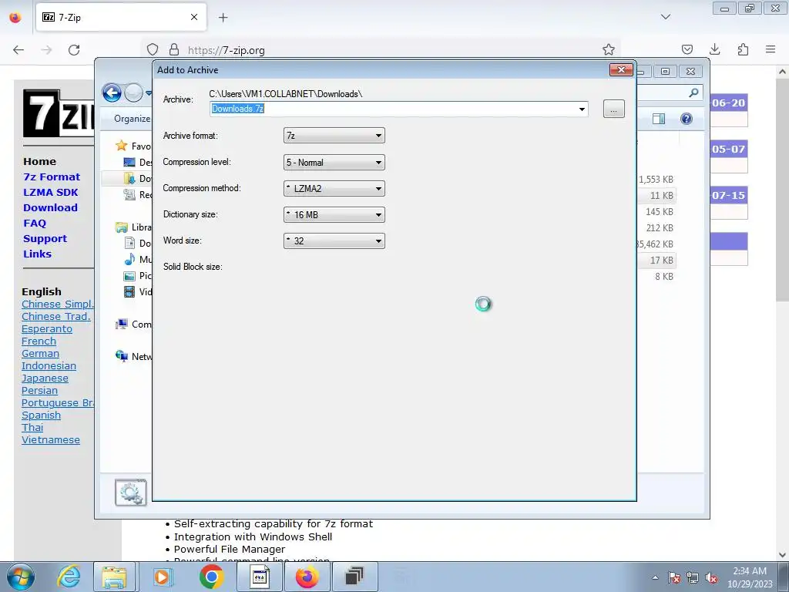The height and width of the screenshot is (592, 789).
Task: Click the browse (...) button for archive path
Action: [x=614, y=109]
